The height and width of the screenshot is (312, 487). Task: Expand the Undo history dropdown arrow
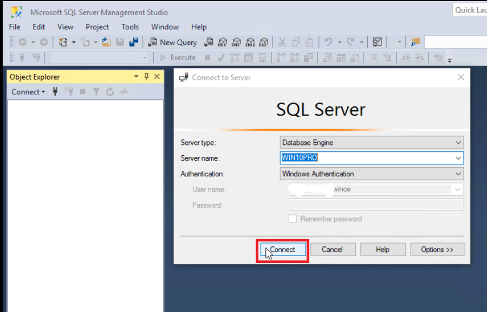[x=340, y=42]
